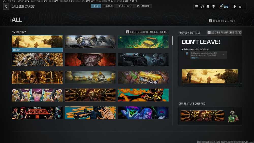Image resolution: width=254 pixels, height=143 pixels.
Task: Click the DON'T LEAVE! title
Action: 201,42
